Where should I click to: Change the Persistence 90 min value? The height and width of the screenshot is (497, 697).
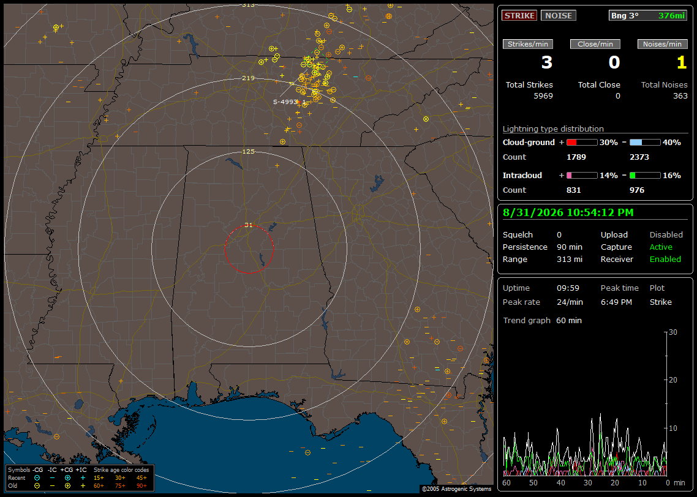click(x=570, y=247)
